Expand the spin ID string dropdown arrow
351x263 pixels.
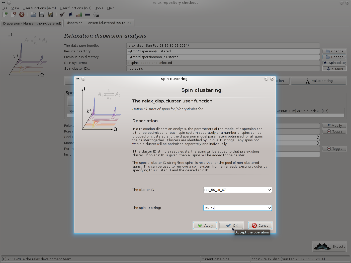pyautogui.click(x=270, y=208)
